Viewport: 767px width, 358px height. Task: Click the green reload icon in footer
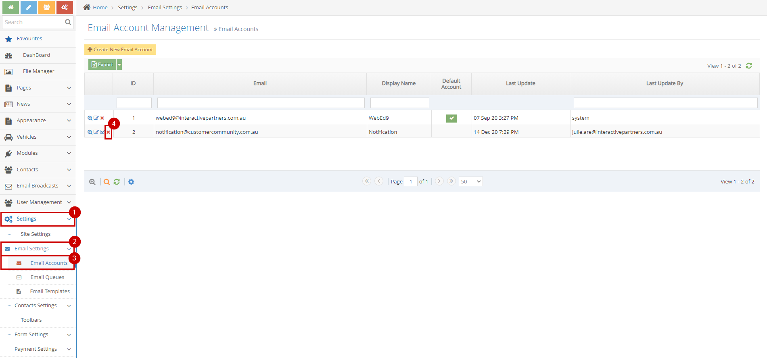click(x=117, y=182)
